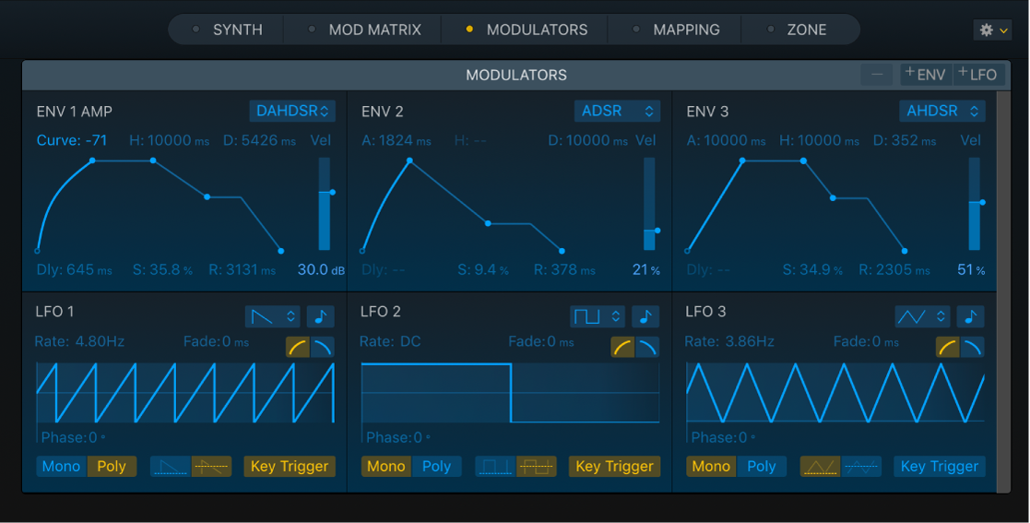Choose LFO 3 bipolar triangle icon
Viewport: 1030px width, 523px height.
click(861, 467)
